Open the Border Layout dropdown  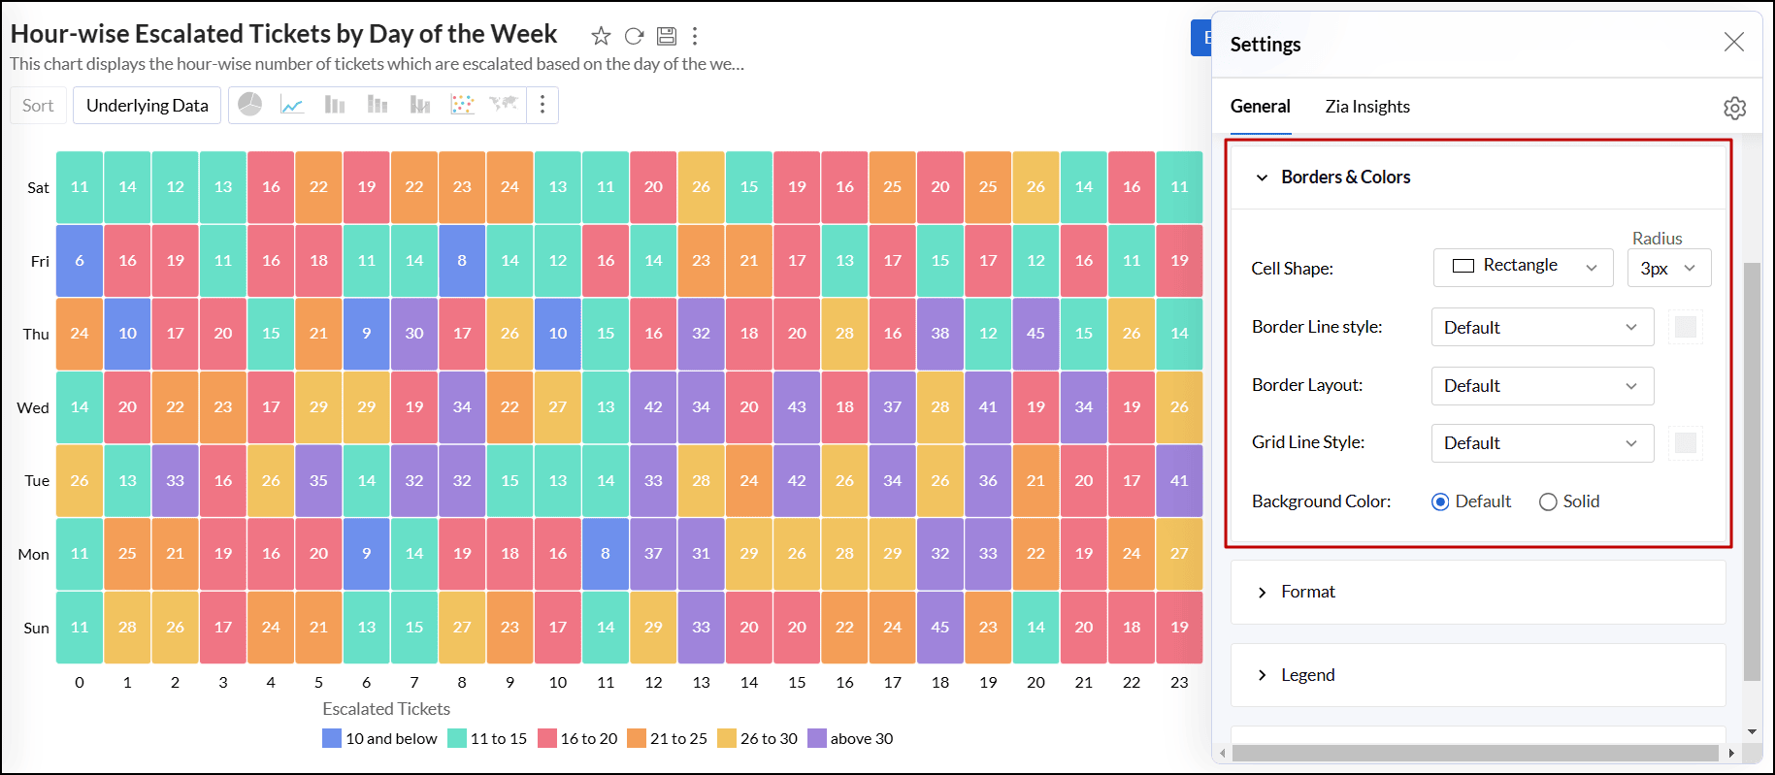click(1541, 386)
